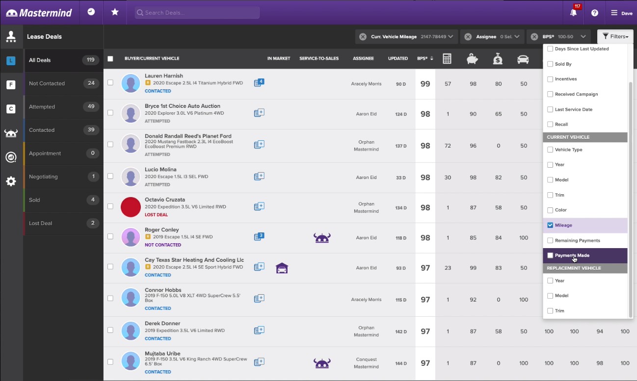Close the Filters dropdown button
Image resolution: width=637 pixels, height=381 pixels.
(615, 37)
